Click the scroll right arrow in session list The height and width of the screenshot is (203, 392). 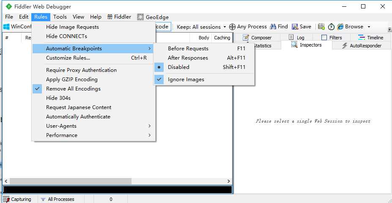[228, 181]
